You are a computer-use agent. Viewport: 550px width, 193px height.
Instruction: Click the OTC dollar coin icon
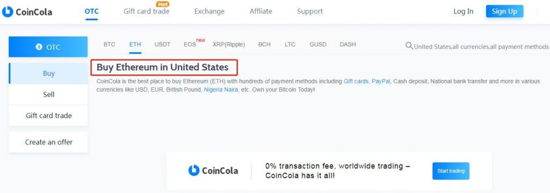(x=39, y=47)
